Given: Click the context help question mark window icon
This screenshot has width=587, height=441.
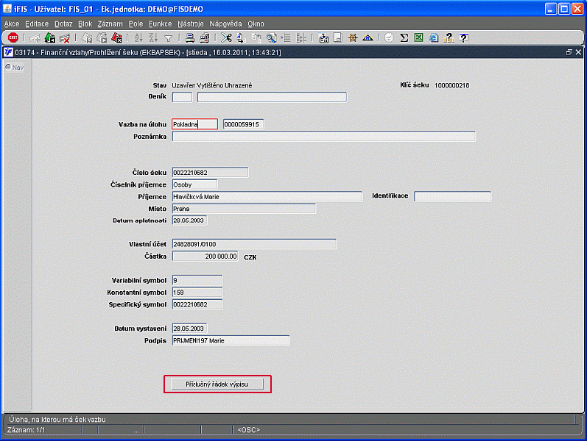Looking at the screenshot, I should pyautogui.click(x=463, y=37).
